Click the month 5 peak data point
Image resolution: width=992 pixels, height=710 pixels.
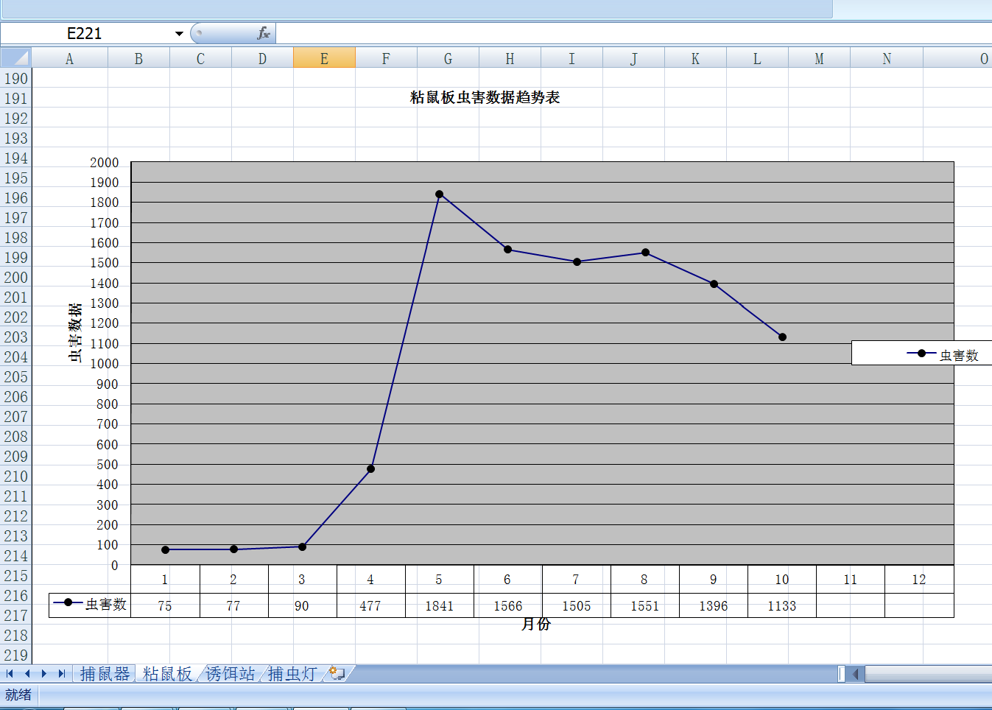(x=439, y=194)
